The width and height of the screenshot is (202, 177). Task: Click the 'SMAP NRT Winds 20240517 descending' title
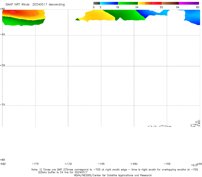pos(35,5)
